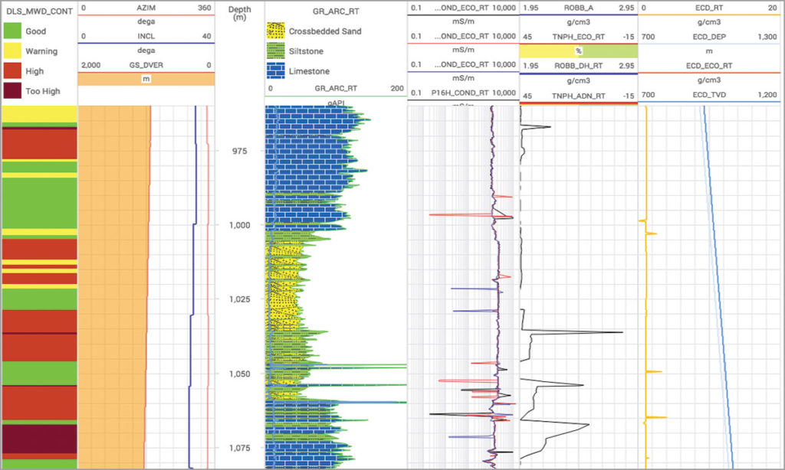Click the TNPH_ADN_RT curve header
The image size is (785, 470).
[x=578, y=96]
